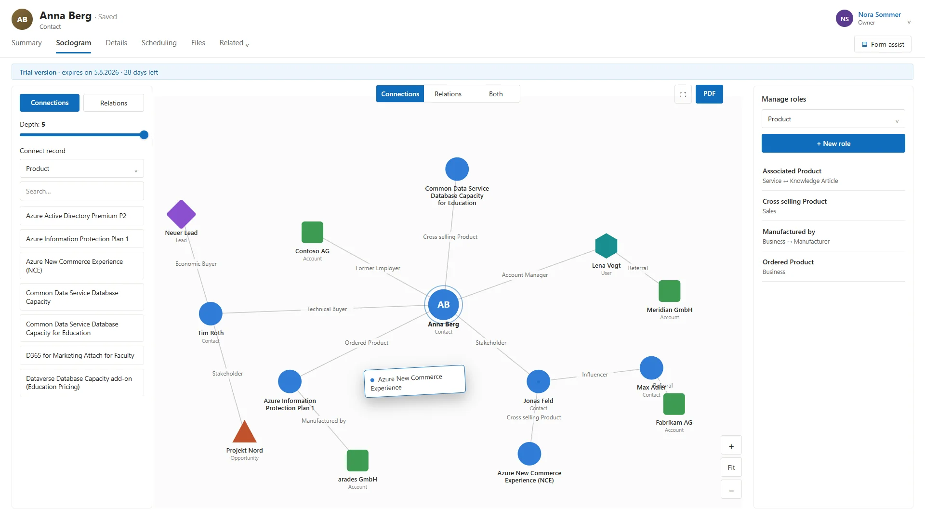Open the Summary tab

(x=26, y=43)
